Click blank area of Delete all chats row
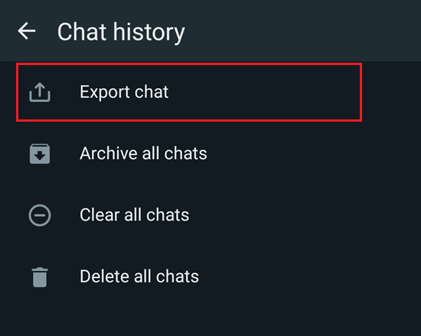421x336 pixels. pyautogui.click(x=308, y=277)
